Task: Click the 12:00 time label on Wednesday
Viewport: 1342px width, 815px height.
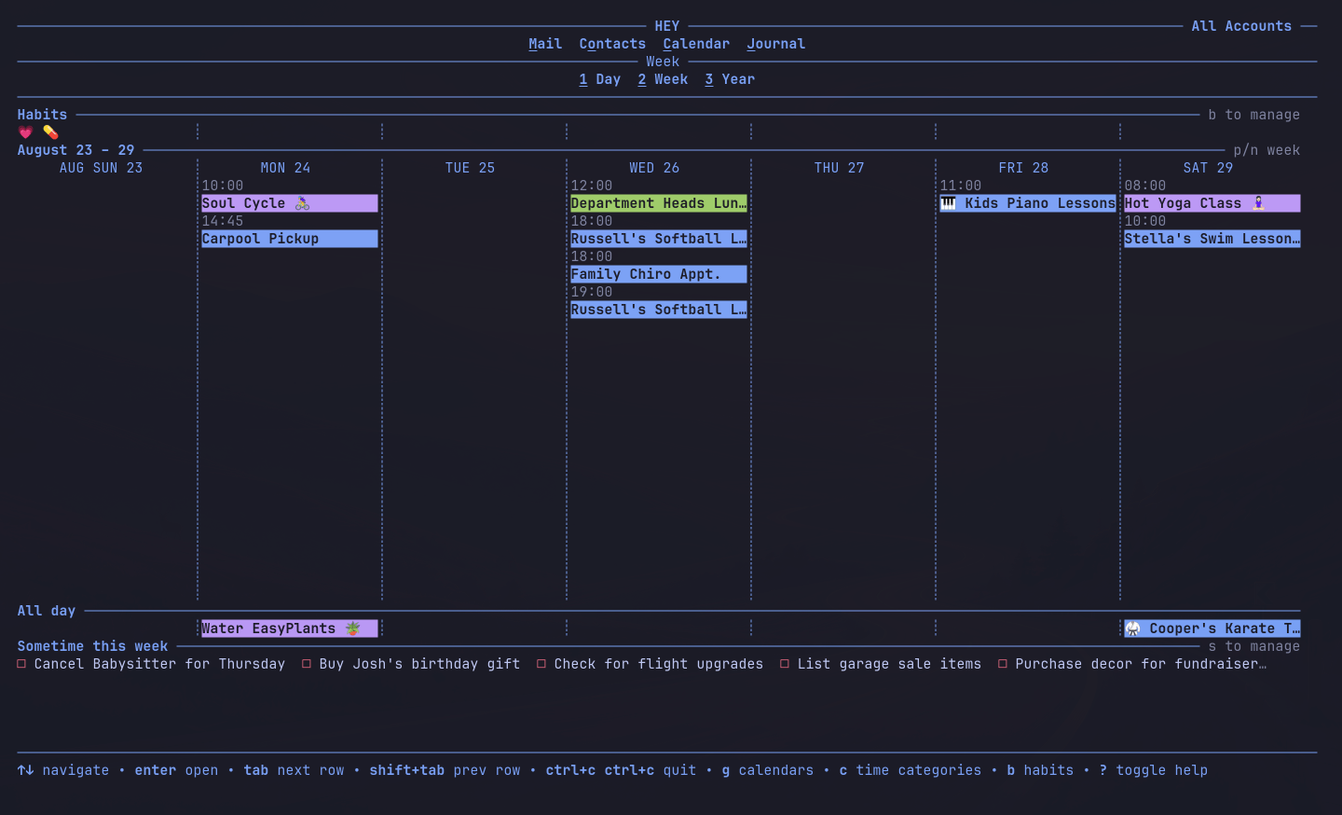Action: coord(591,186)
